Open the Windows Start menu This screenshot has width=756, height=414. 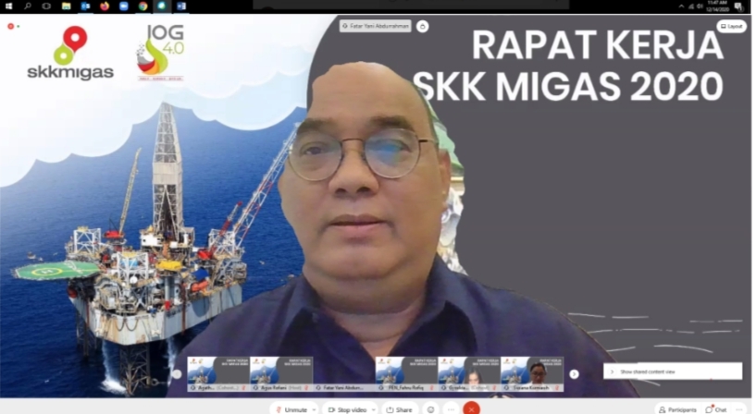coord(8,6)
